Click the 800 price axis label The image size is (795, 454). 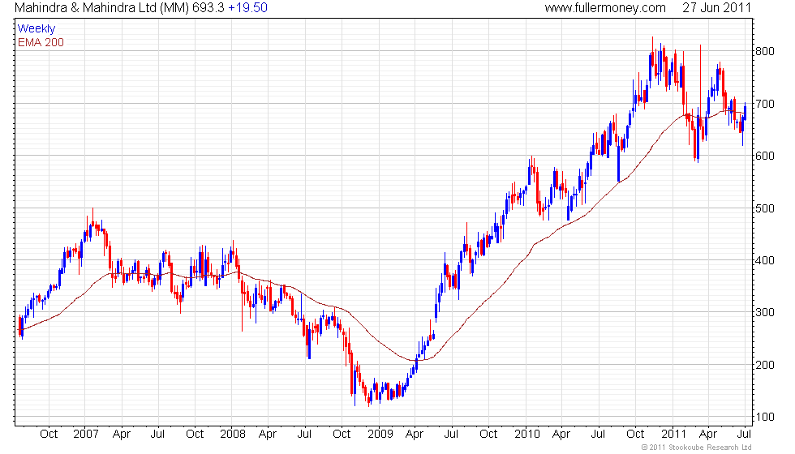pyautogui.click(x=766, y=51)
